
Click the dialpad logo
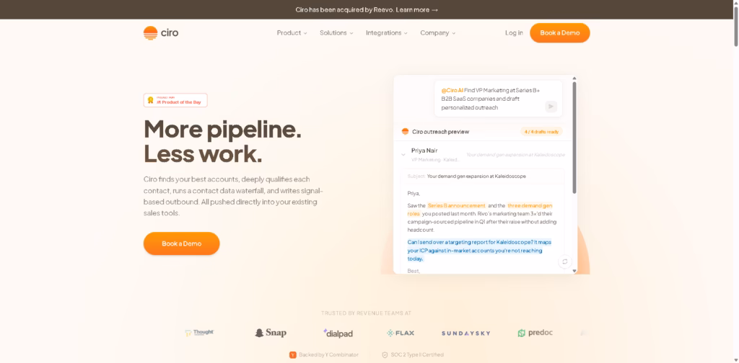[x=338, y=333]
